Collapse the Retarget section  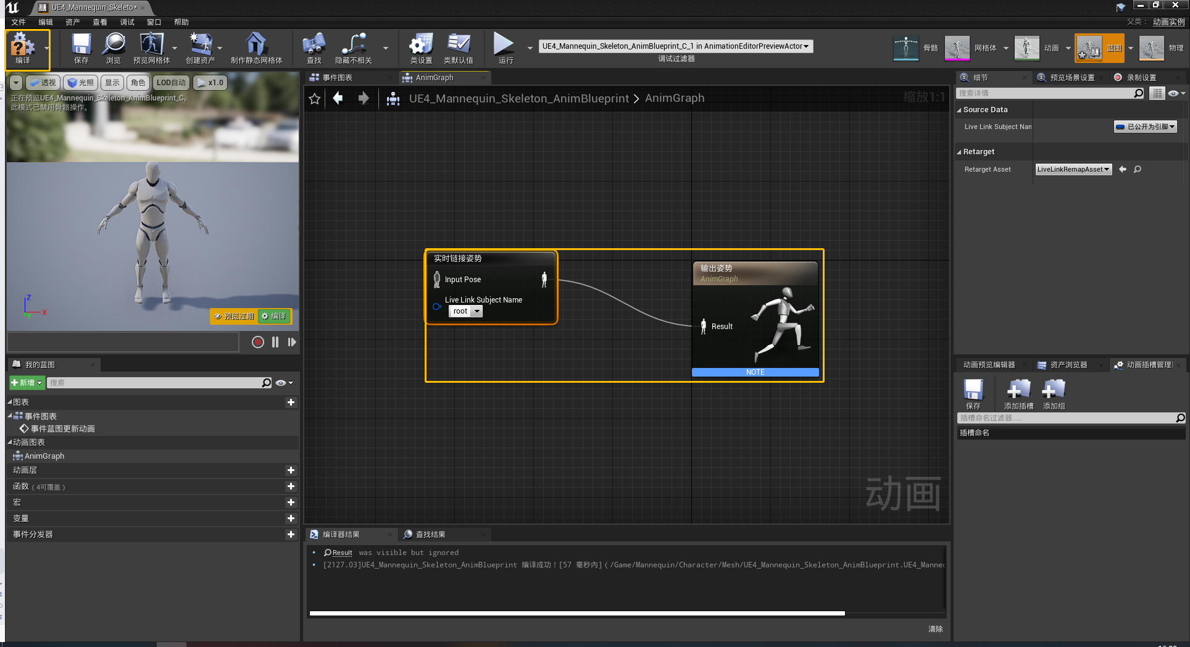(x=959, y=152)
